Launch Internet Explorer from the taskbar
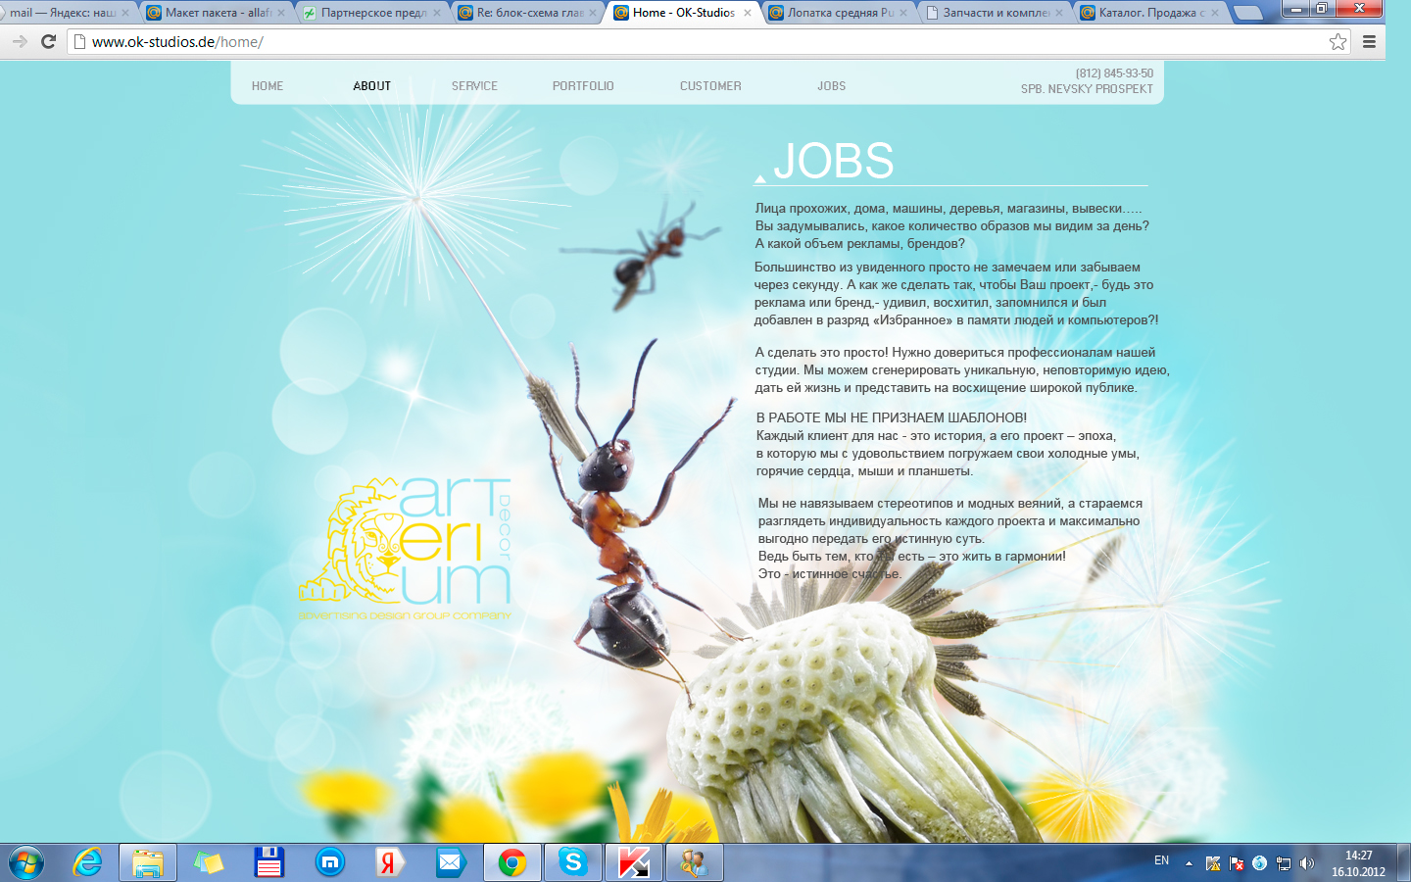Image resolution: width=1411 pixels, height=882 pixels. (88, 862)
